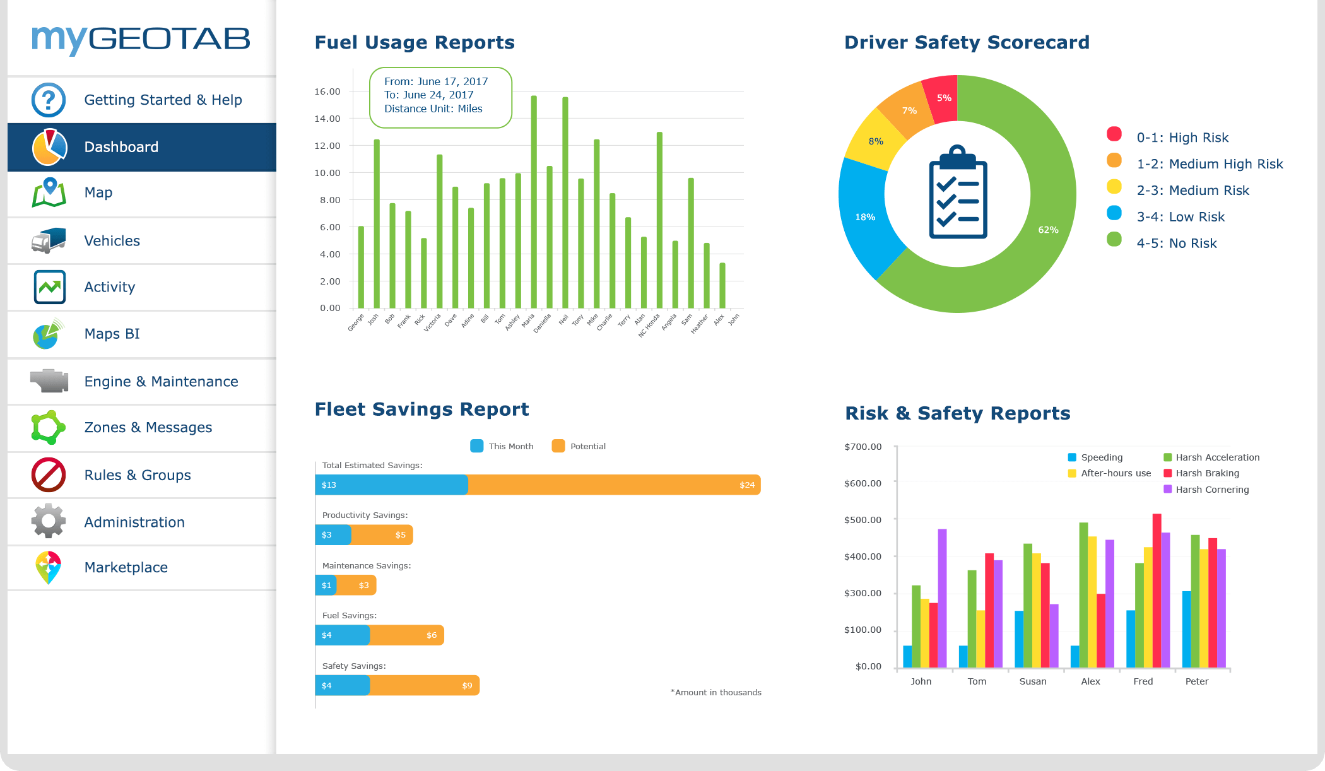
Task: Toggle This Month bar in Fleet Savings
Action: (x=473, y=445)
